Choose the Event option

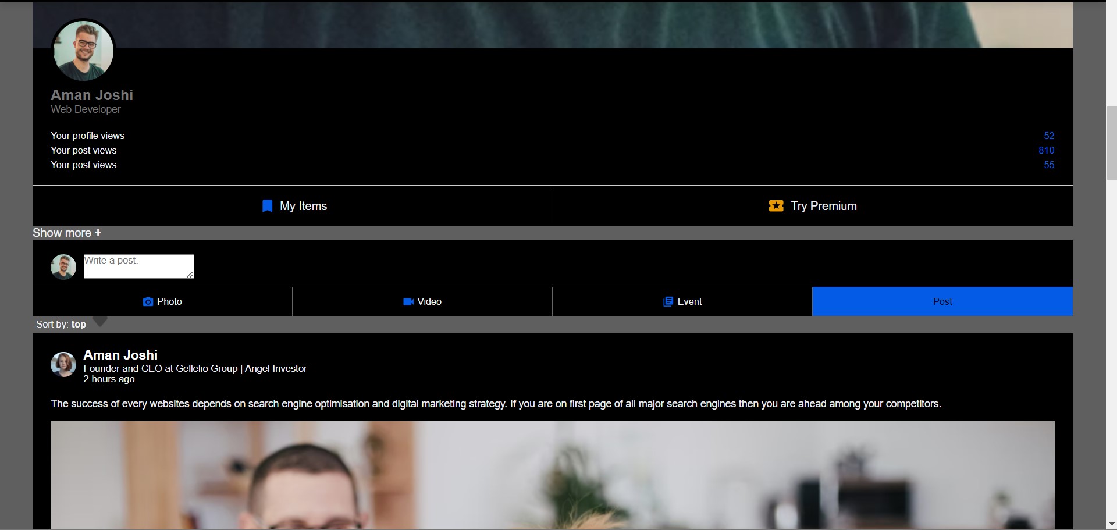682,301
